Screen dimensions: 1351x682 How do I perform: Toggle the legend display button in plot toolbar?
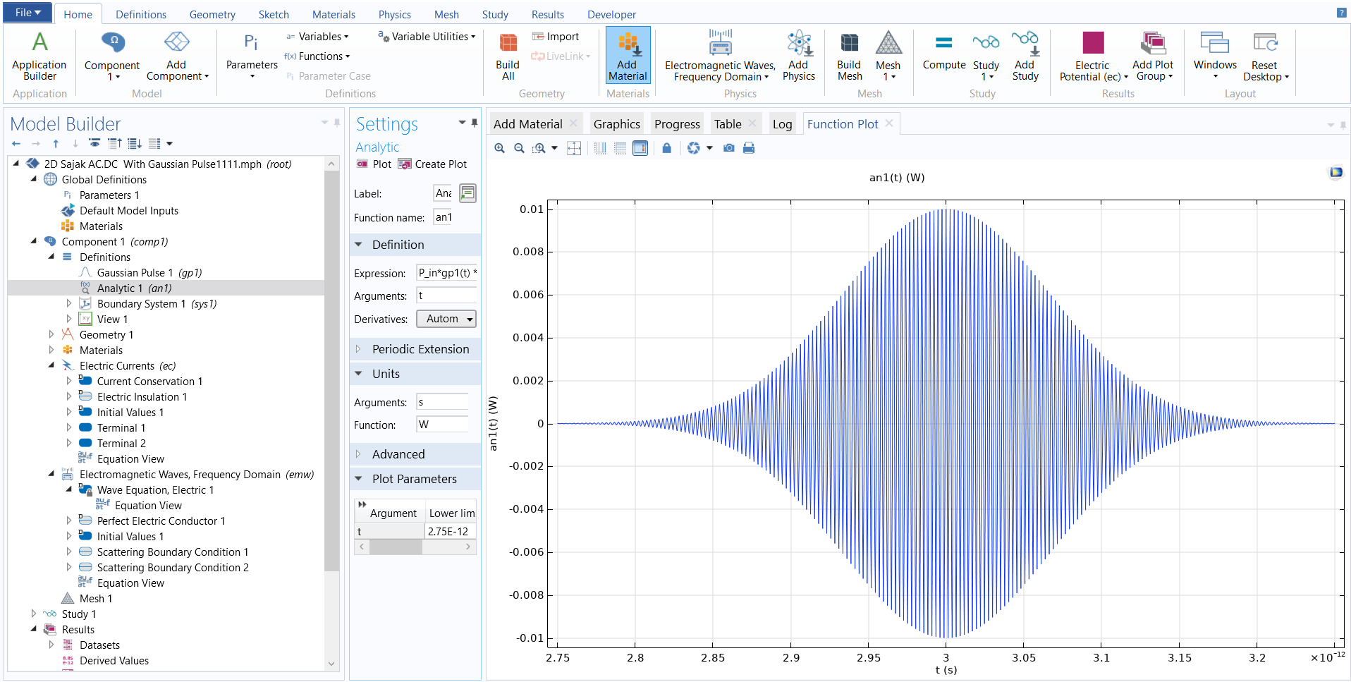[x=640, y=148]
